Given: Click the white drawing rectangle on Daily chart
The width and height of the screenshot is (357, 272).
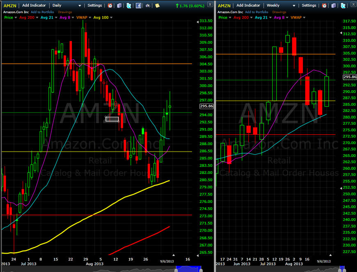Looking at the screenshot, I should coord(112,119).
